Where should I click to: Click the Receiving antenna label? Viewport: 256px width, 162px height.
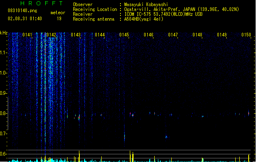[94, 19]
